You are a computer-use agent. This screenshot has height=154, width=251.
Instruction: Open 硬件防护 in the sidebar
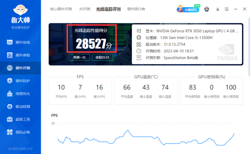(x=20, y=81)
